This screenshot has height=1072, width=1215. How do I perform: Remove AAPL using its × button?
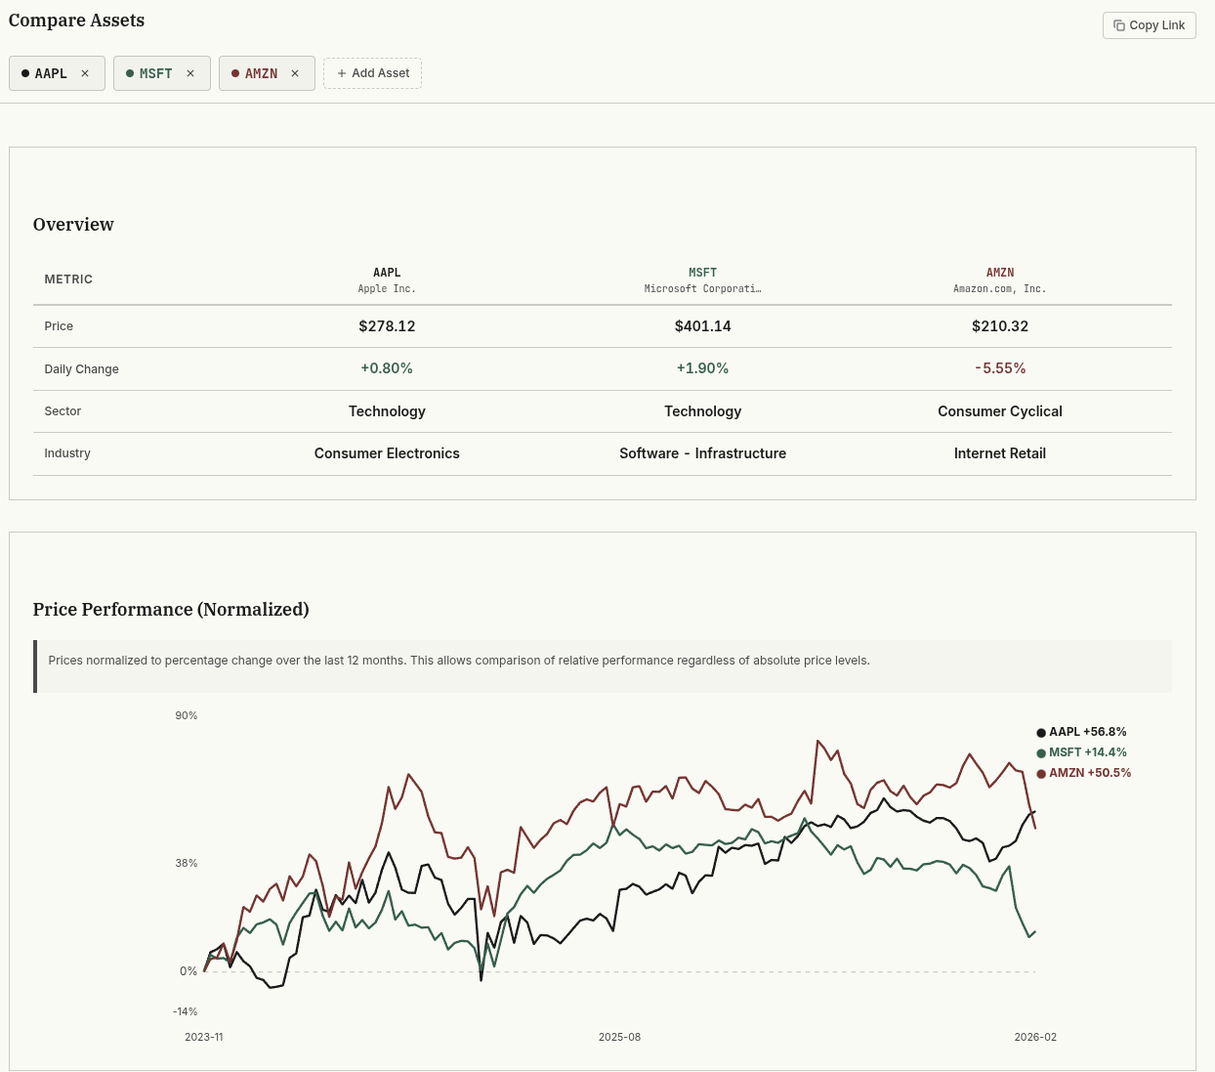click(85, 73)
